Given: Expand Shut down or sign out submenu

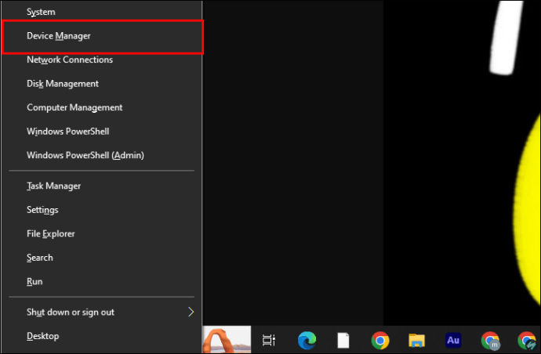Looking at the screenshot, I should coord(101,312).
